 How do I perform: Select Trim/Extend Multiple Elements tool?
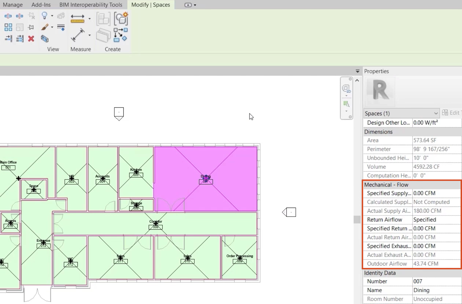pos(19,39)
